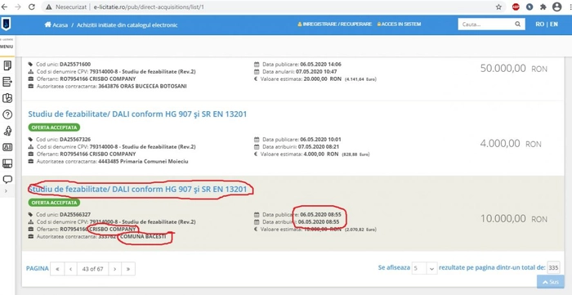
Task: Go to next page arrow
Action: click(114, 269)
